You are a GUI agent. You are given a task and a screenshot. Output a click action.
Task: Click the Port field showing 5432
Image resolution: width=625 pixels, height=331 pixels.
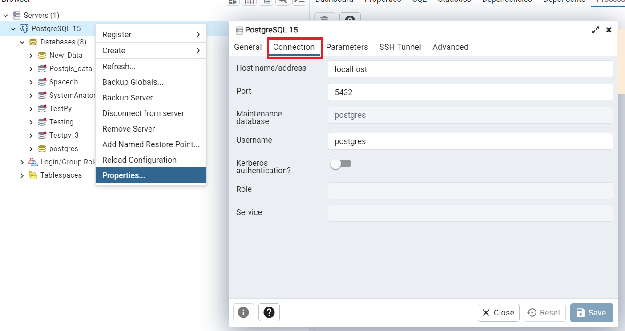click(x=471, y=92)
